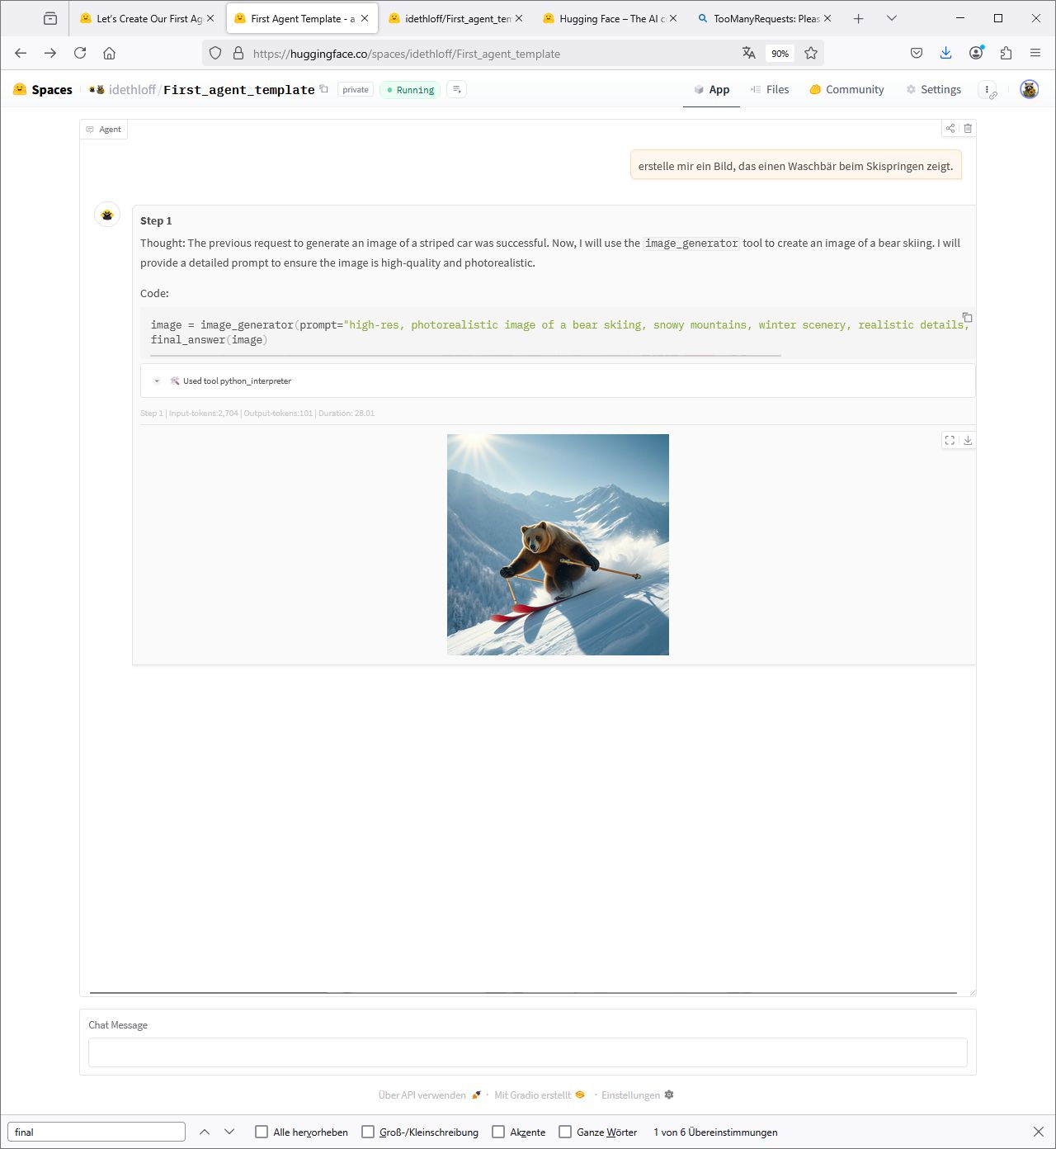Enable the 'Alle hervorheben' checkbox
This screenshot has width=1056, height=1149.
coord(262,1132)
